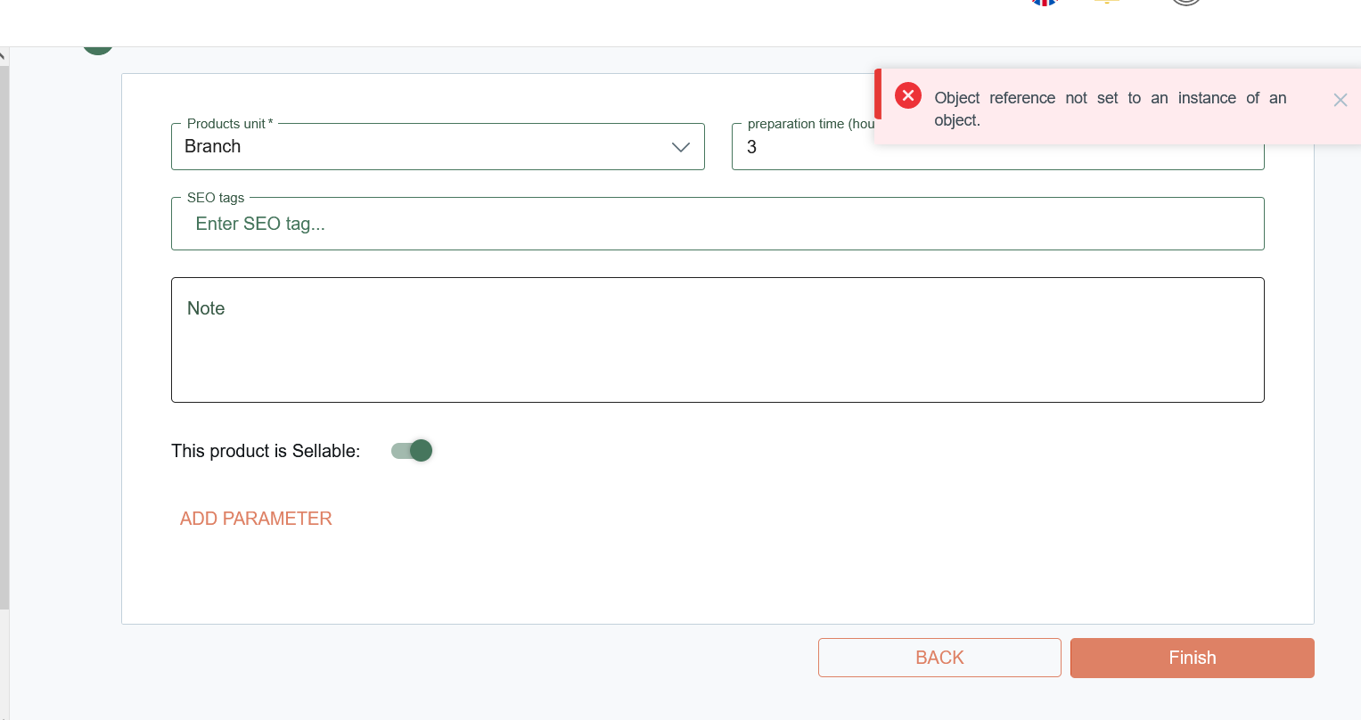The height and width of the screenshot is (720, 1361).
Task: Click the red error icon in the toast
Action: pyautogui.click(x=907, y=95)
